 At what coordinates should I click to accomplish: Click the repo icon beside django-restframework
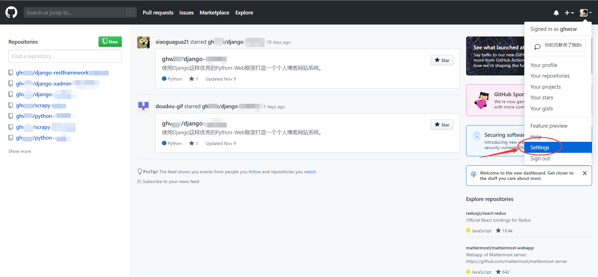point(11,73)
